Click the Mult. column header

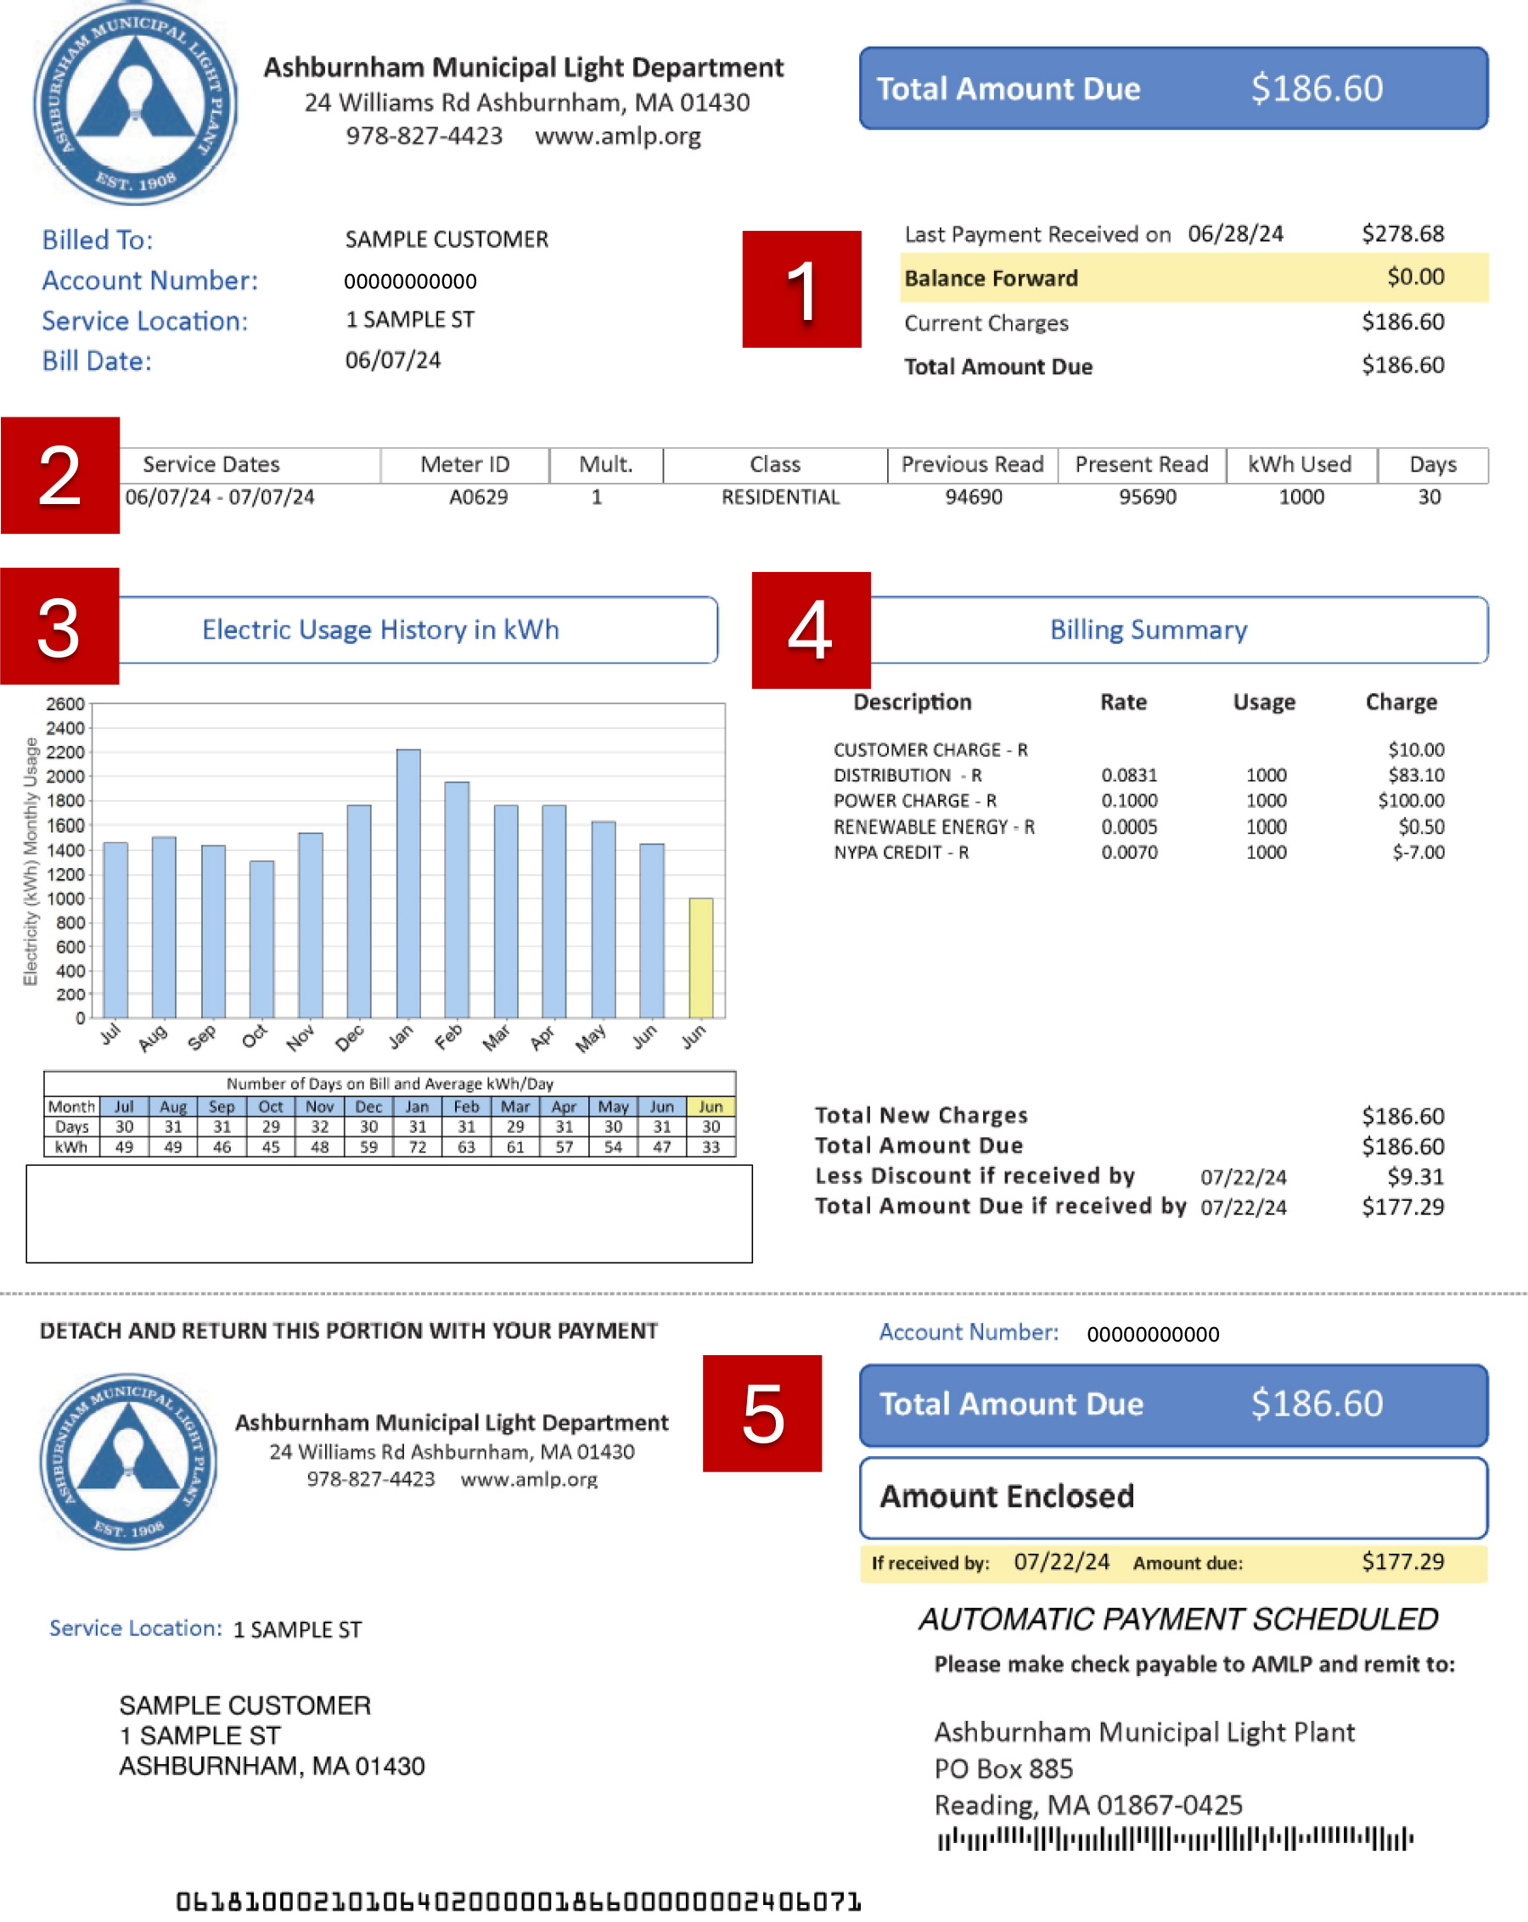(x=605, y=464)
